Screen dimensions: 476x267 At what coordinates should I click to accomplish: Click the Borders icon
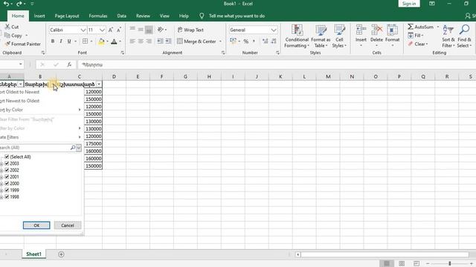pyautogui.click(x=85, y=42)
